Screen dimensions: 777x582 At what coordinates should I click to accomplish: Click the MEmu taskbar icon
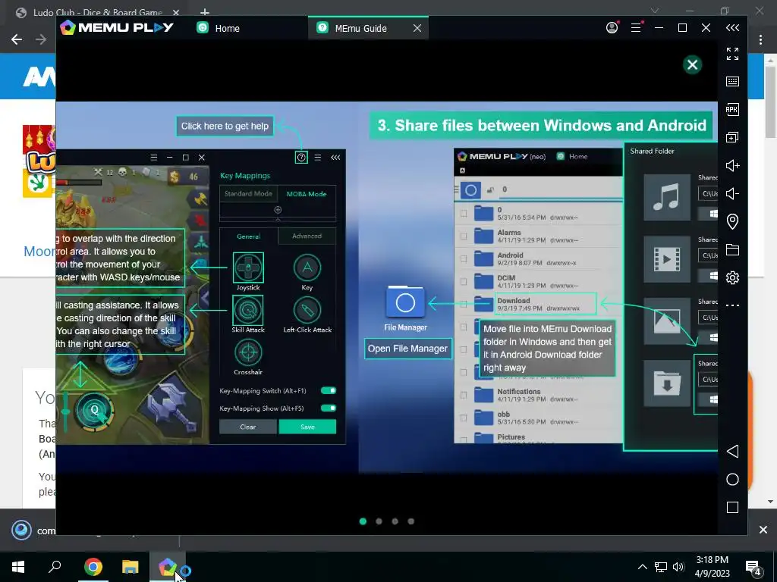(168, 567)
